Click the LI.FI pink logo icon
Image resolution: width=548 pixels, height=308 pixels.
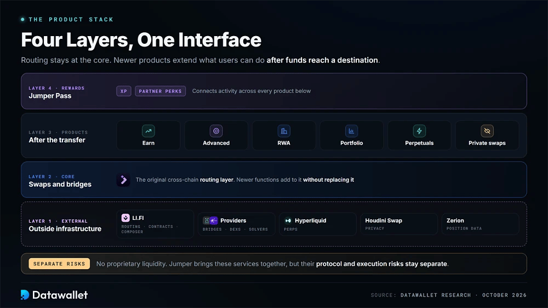click(x=125, y=218)
